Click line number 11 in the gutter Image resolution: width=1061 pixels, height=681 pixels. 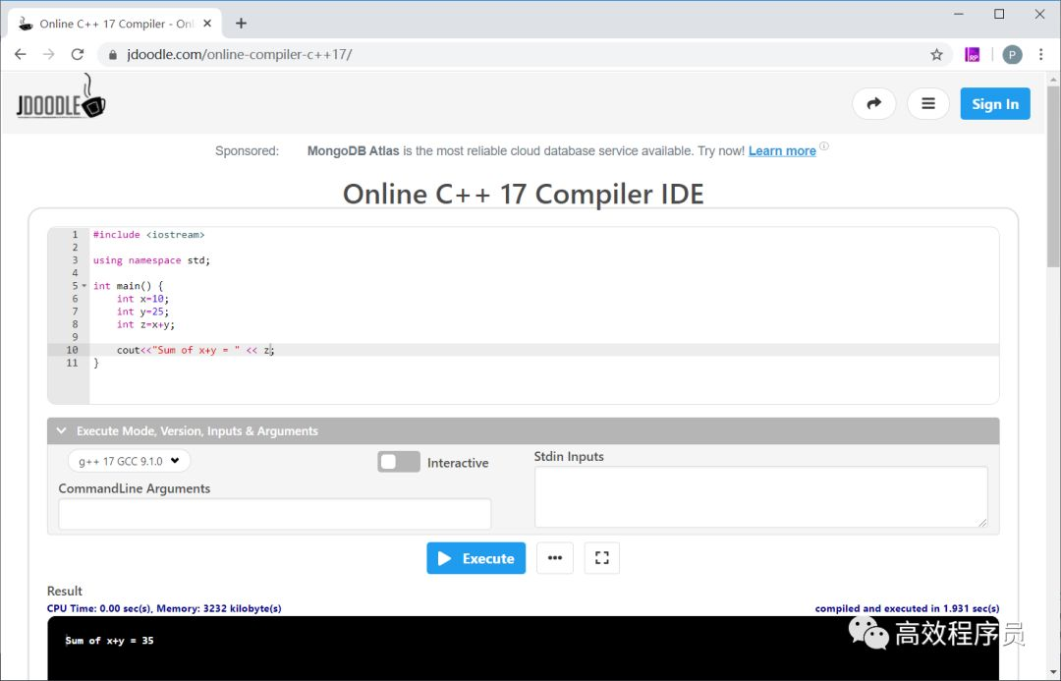pos(72,363)
